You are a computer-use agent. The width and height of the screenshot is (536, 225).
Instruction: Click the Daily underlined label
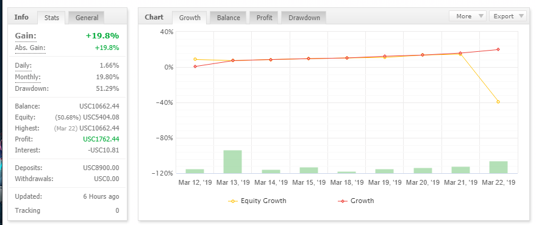pos(23,65)
